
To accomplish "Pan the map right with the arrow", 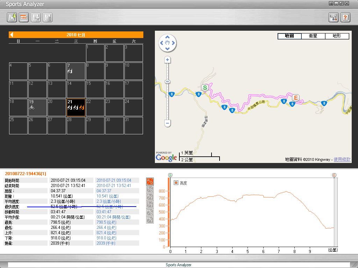I will 173,43.
